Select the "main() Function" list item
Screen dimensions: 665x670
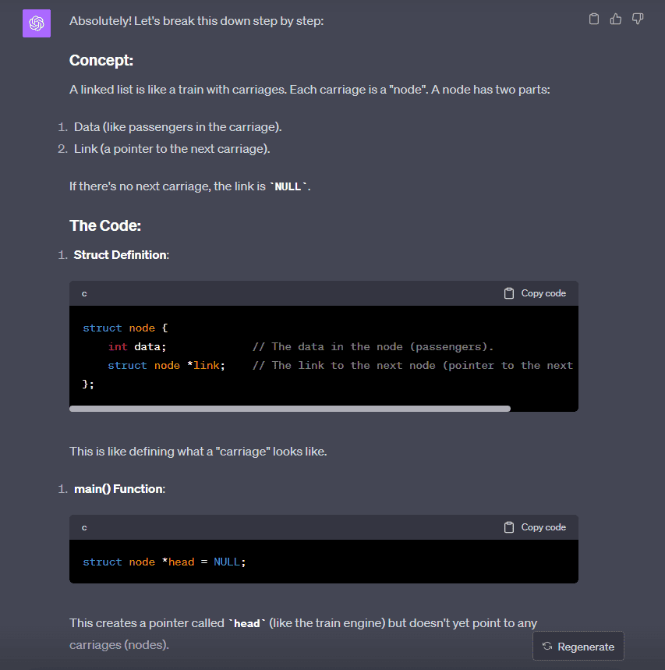tap(118, 489)
